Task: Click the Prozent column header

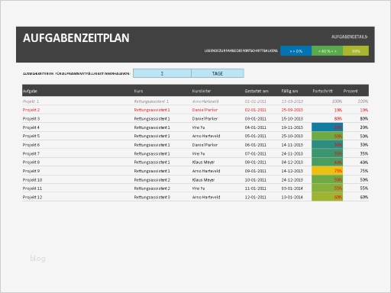Action: point(351,91)
